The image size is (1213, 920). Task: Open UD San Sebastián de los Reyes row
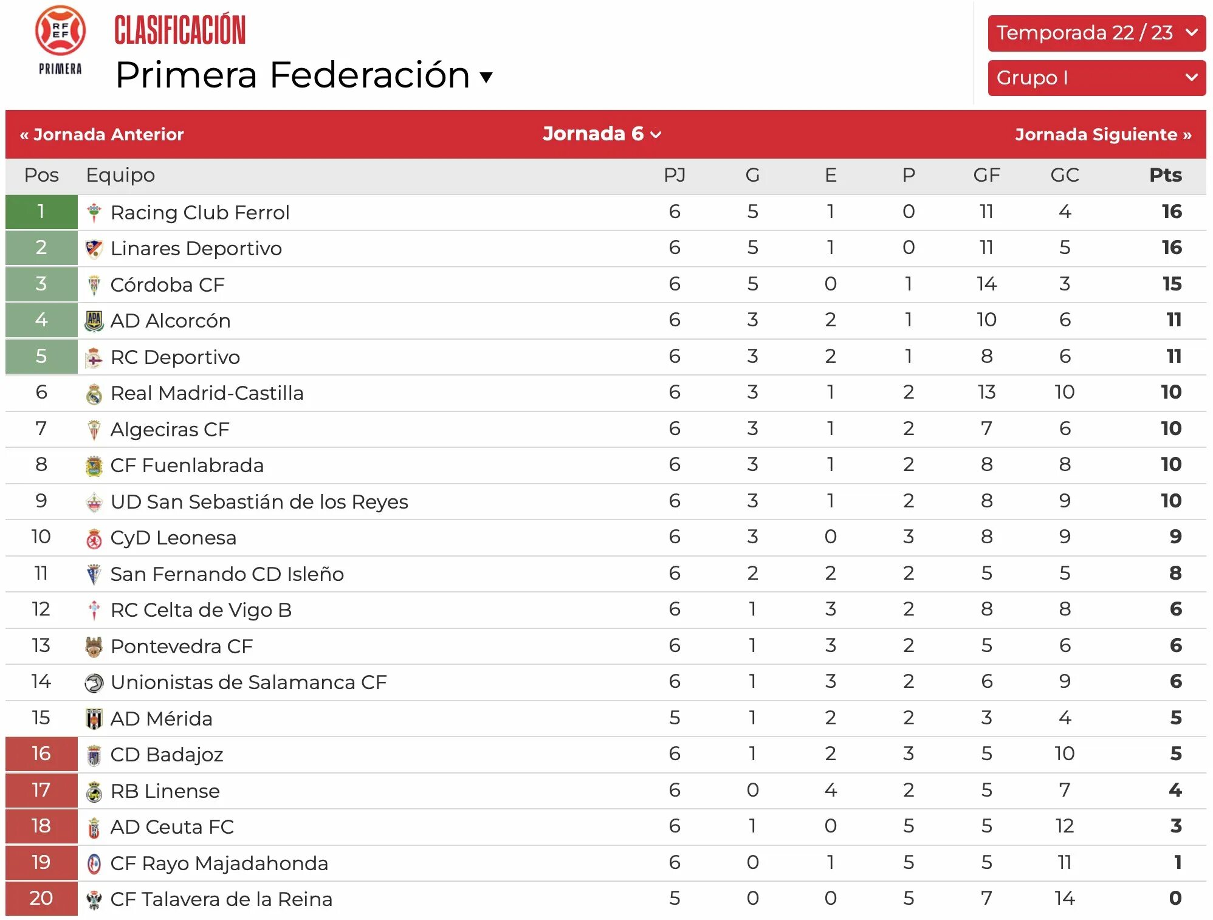(606, 502)
